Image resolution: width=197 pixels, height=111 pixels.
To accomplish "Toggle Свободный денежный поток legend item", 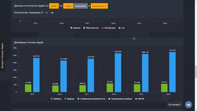I will (x=91, y=99).
